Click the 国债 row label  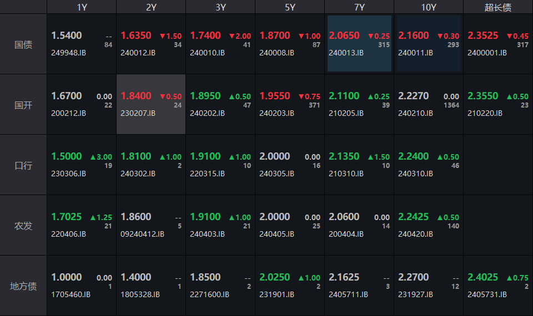[x=23, y=45]
